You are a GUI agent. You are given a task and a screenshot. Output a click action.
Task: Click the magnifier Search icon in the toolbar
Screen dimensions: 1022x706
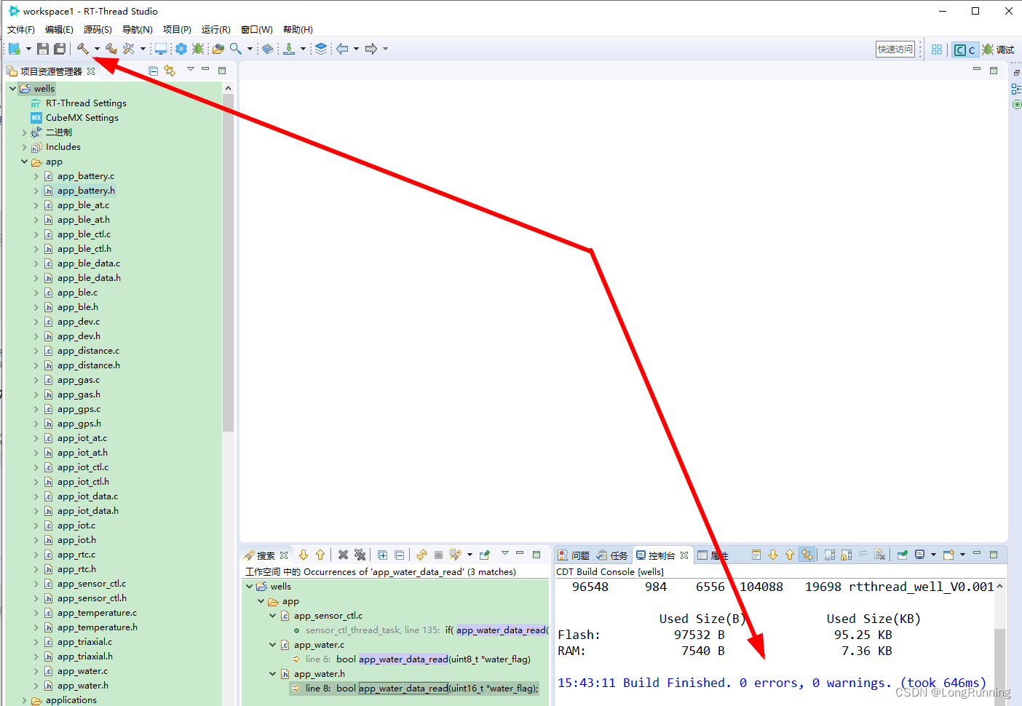(235, 49)
